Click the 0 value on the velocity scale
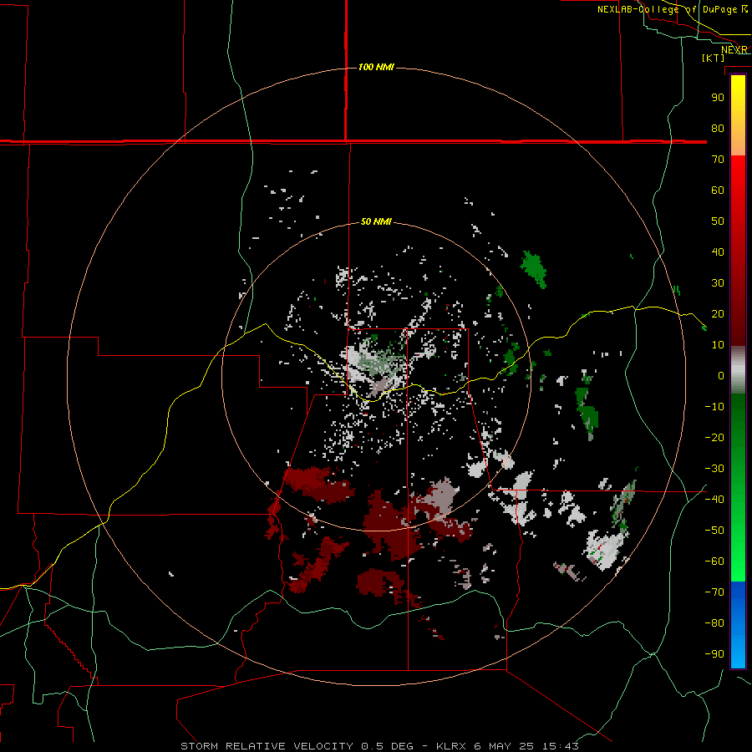 [721, 375]
